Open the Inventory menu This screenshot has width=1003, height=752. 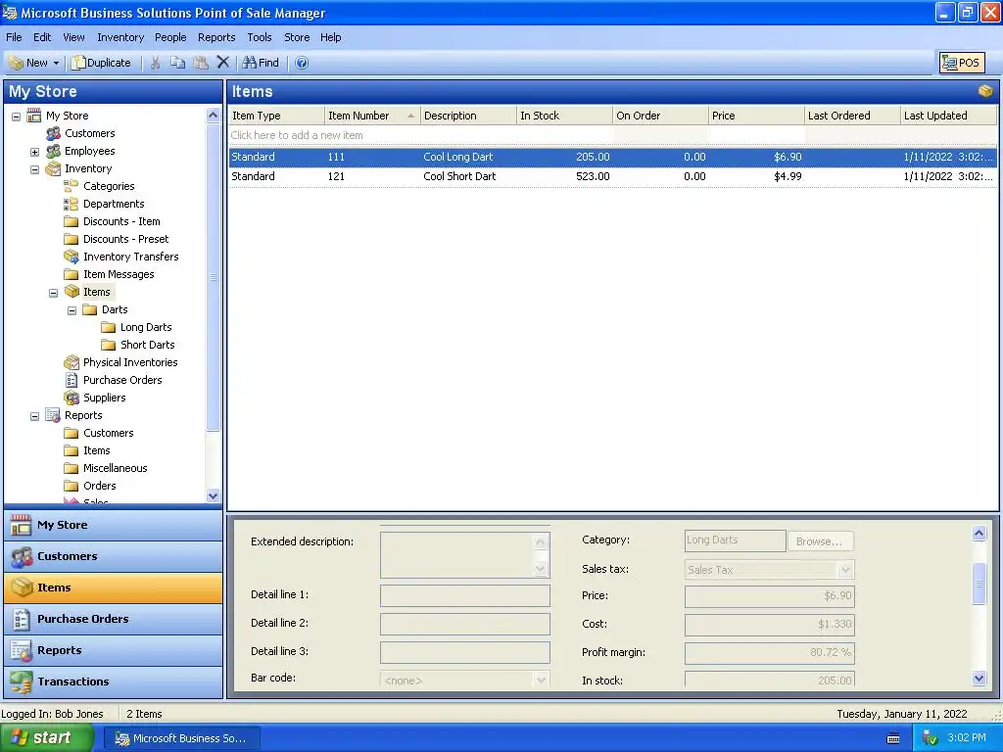(120, 37)
